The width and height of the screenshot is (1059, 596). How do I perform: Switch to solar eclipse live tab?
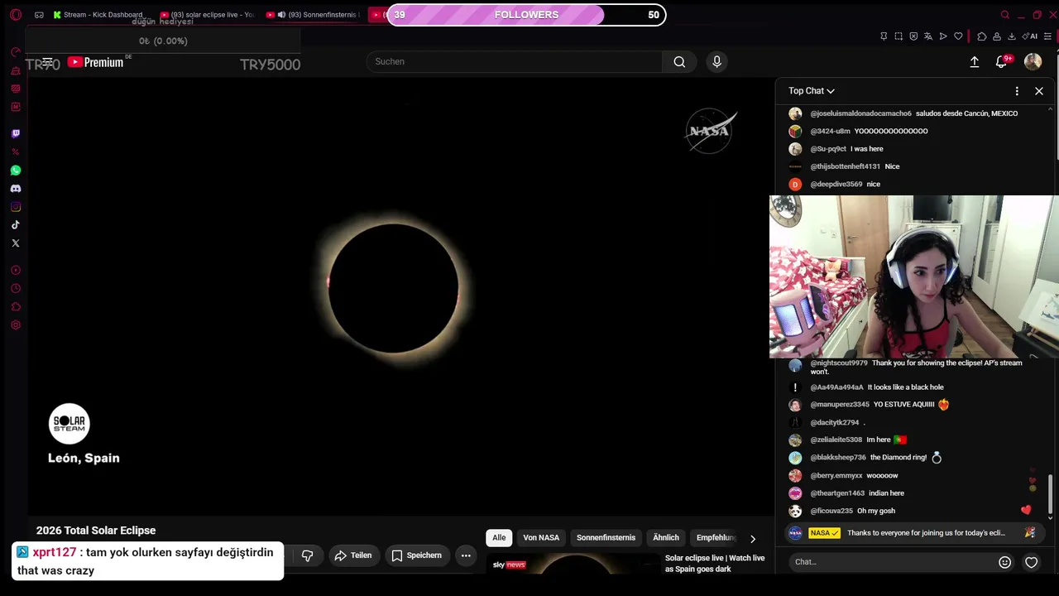[208, 15]
